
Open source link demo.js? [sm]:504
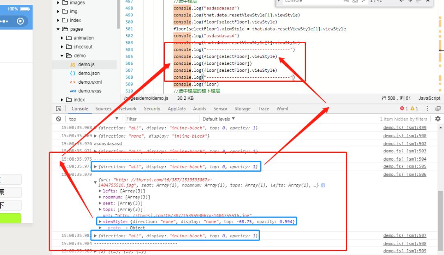[405, 159]
